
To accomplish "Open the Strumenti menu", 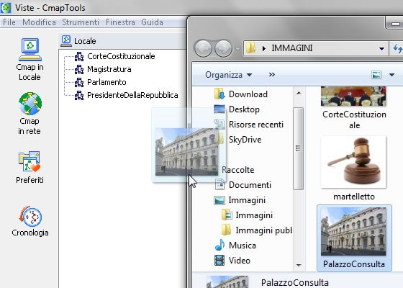I will (81, 22).
